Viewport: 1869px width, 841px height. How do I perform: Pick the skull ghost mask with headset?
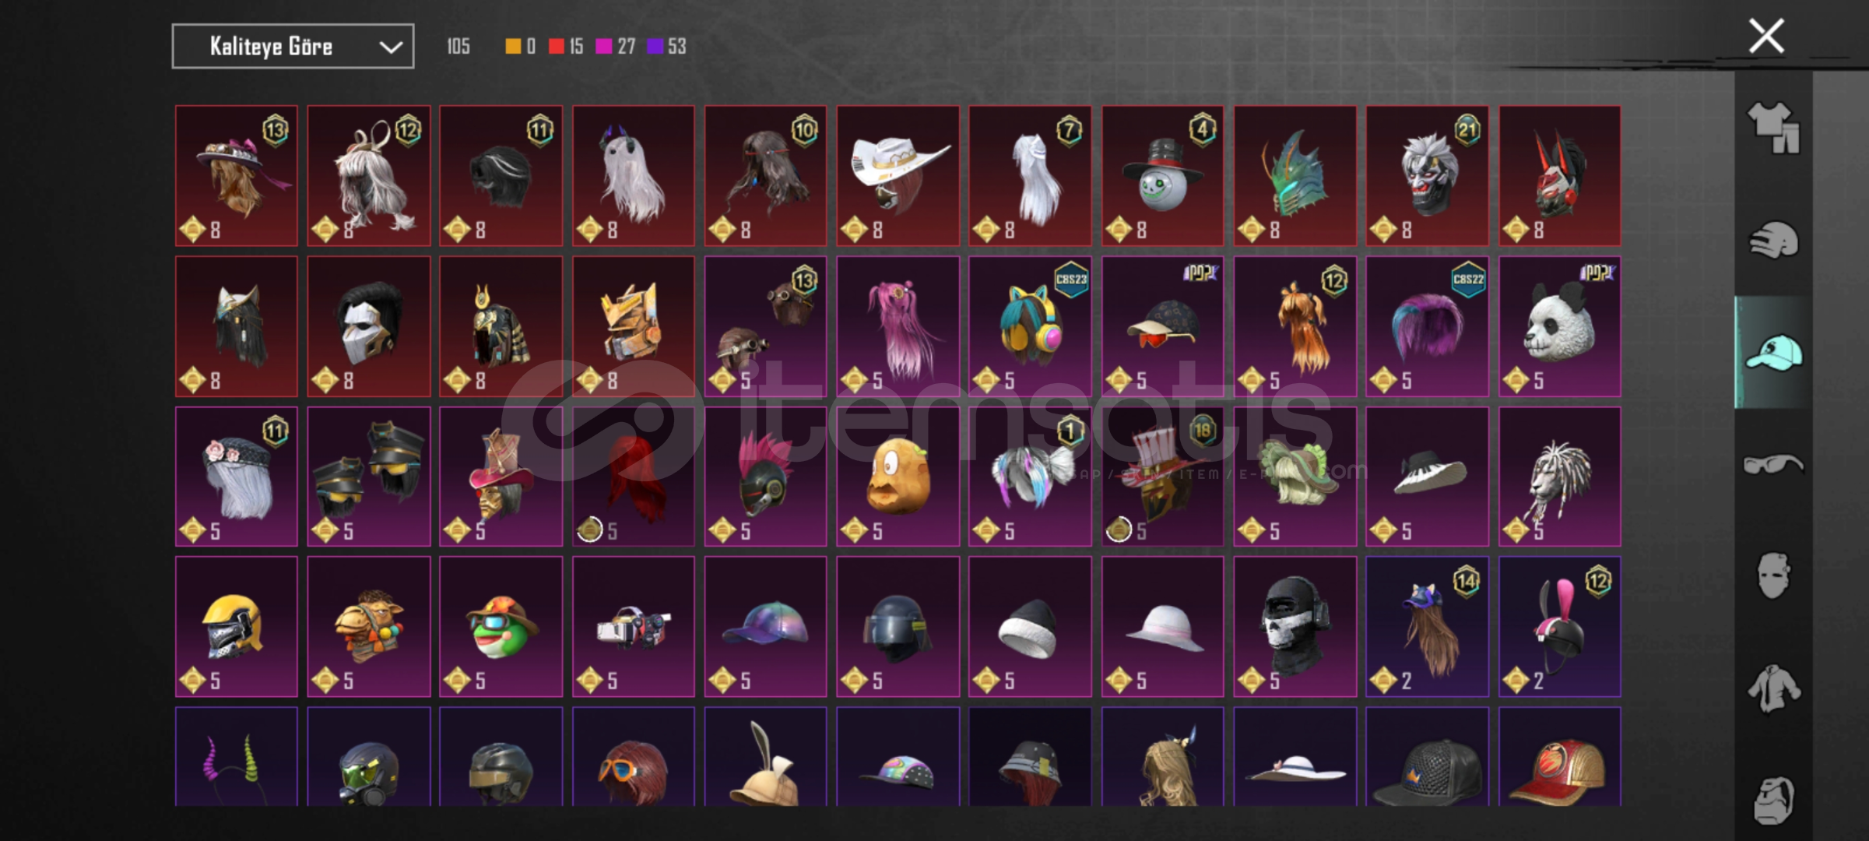(1295, 626)
